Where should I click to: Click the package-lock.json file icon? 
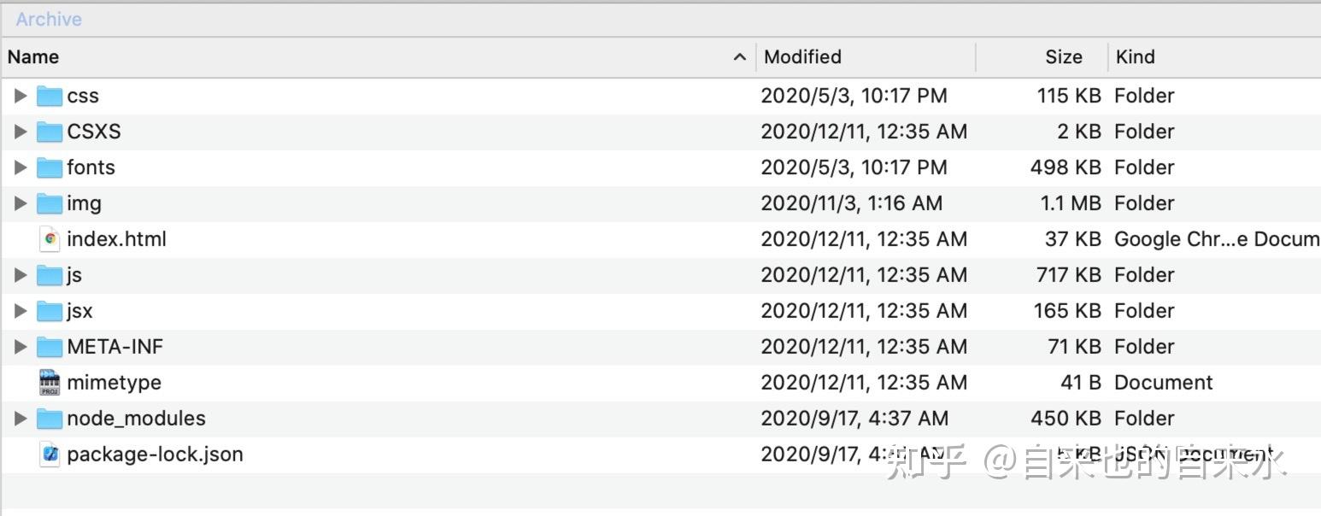(50, 454)
